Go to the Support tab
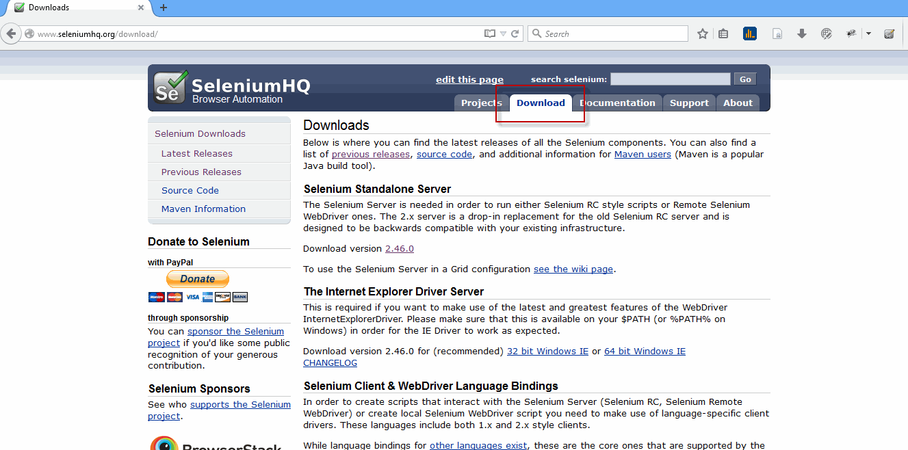The image size is (908, 450). pyautogui.click(x=689, y=103)
